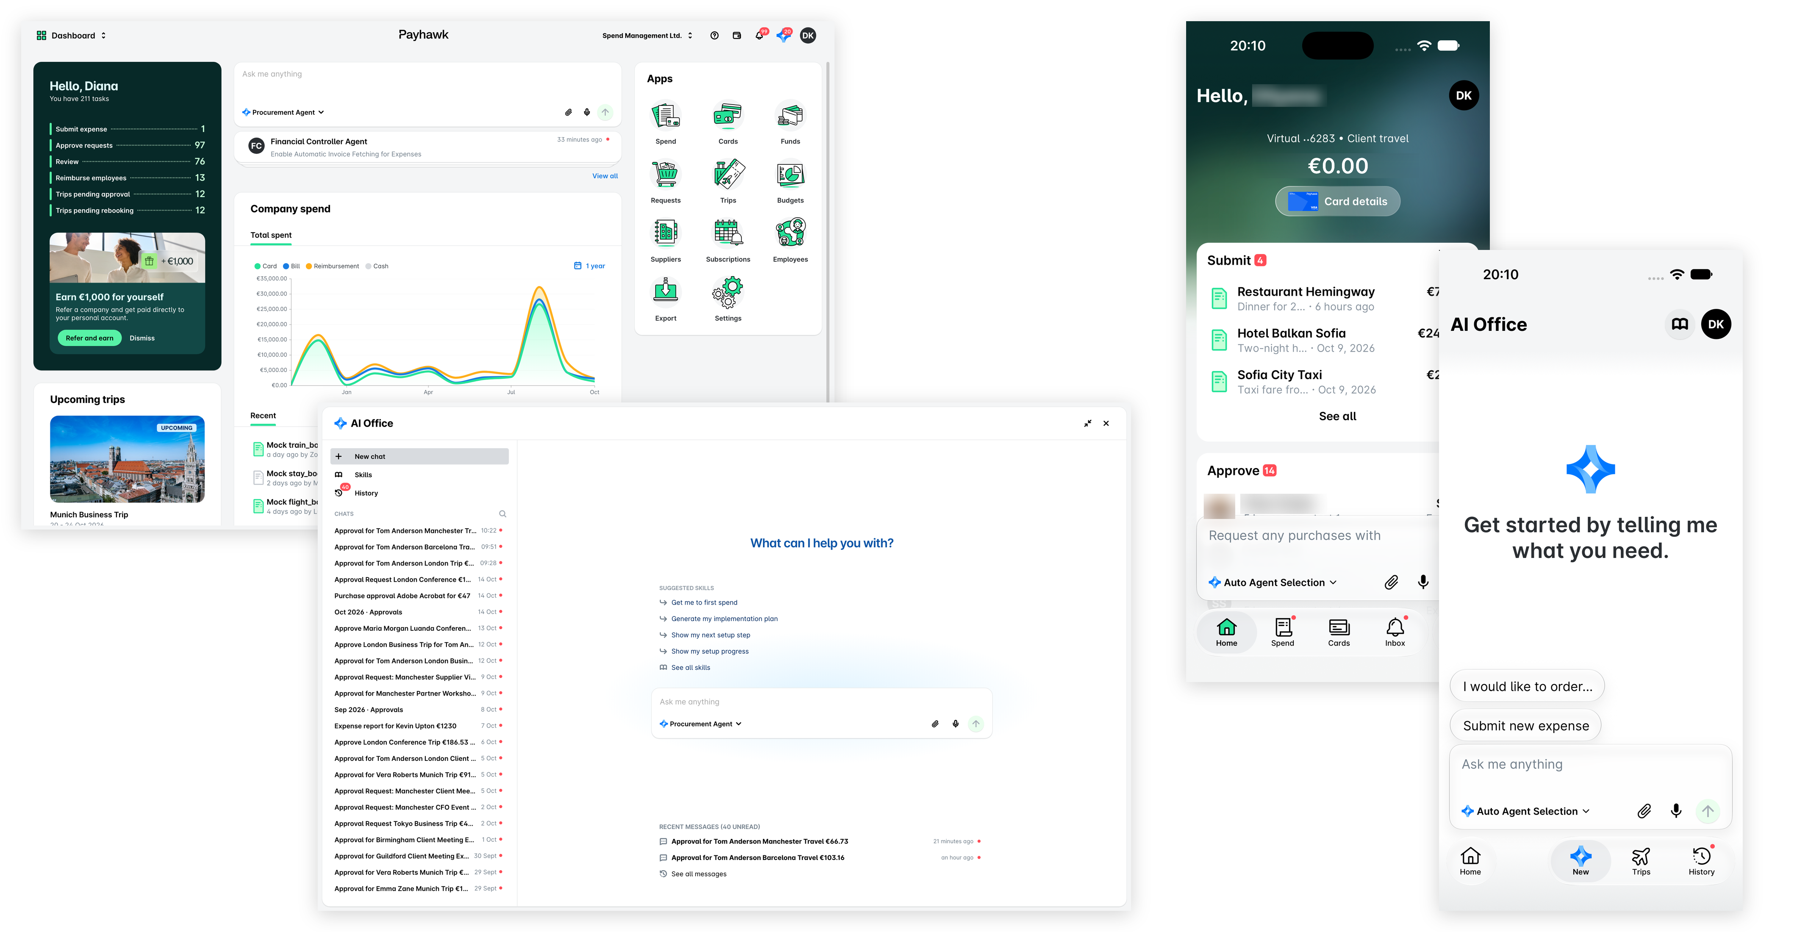Tap the microphone in mobile home request box
1819x932 pixels.
click(1423, 582)
